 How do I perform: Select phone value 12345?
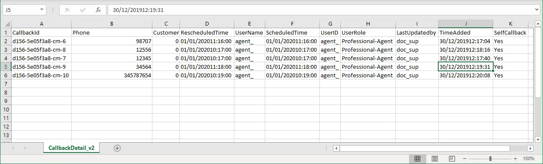tap(112, 58)
